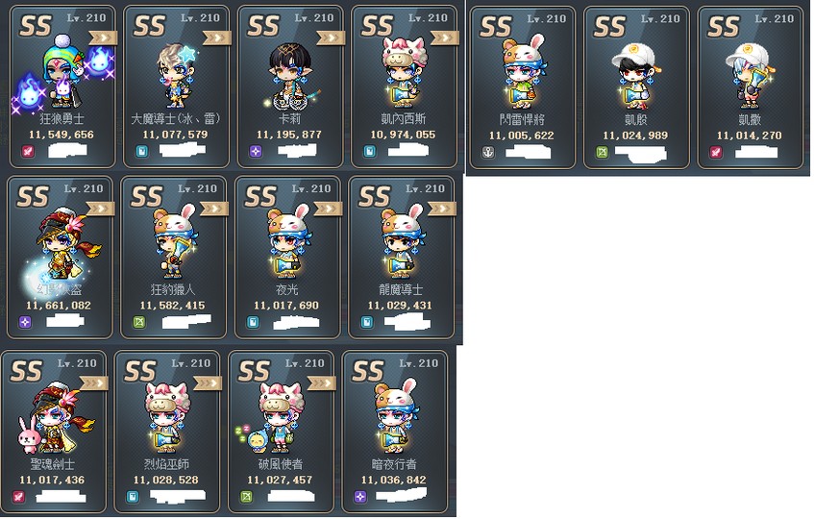Viewport: 814px width, 519px height.
Task: Click the archer icon on 狂豹獵人 card
Action: click(139, 322)
